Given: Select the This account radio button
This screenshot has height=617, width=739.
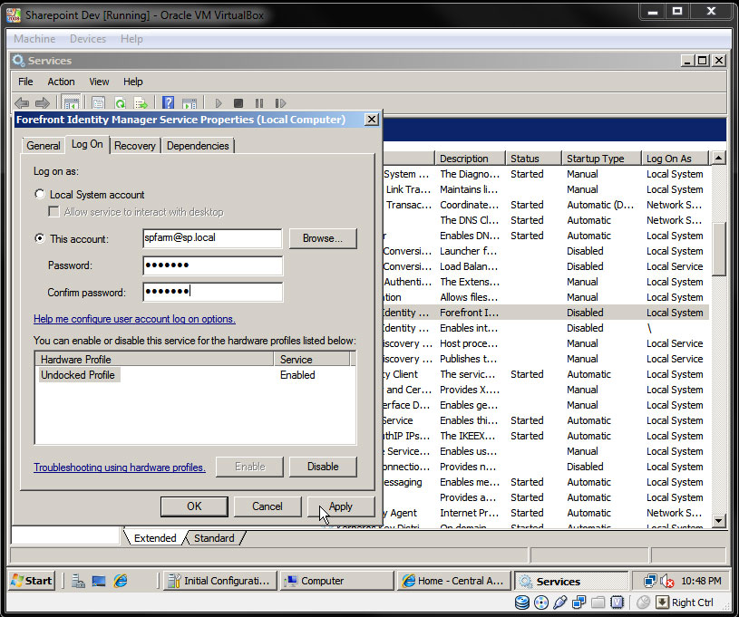Looking at the screenshot, I should pos(40,238).
